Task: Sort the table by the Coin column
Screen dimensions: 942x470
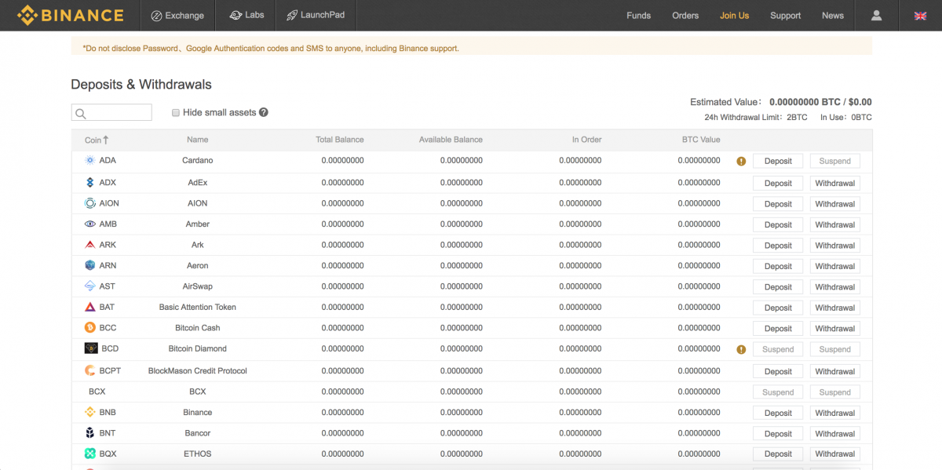Action: [x=97, y=140]
